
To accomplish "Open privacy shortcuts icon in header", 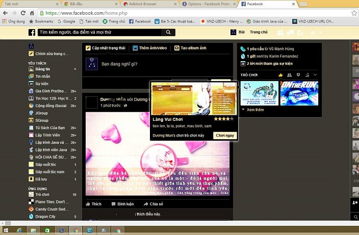I will [x=314, y=32].
